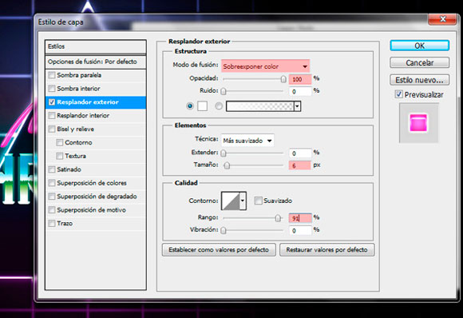
Task: Close the Estilo de capa dialog
Action: [442, 19]
